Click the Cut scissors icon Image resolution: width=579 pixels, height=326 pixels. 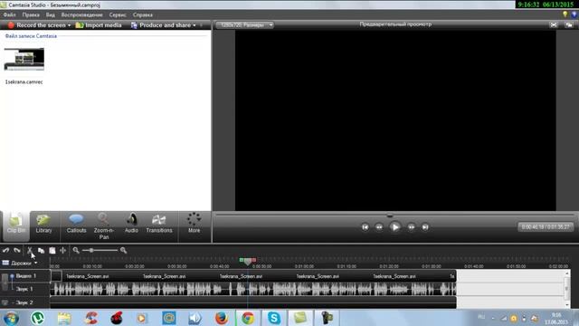tap(30, 250)
